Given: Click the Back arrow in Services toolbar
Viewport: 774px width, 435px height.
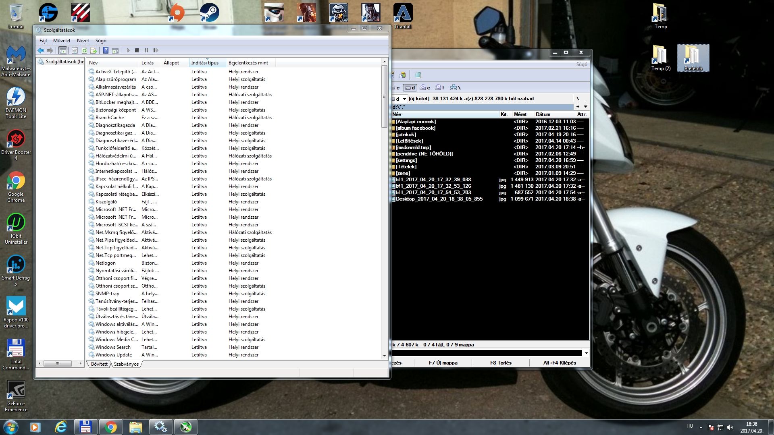Looking at the screenshot, I should (x=41, y=50).
